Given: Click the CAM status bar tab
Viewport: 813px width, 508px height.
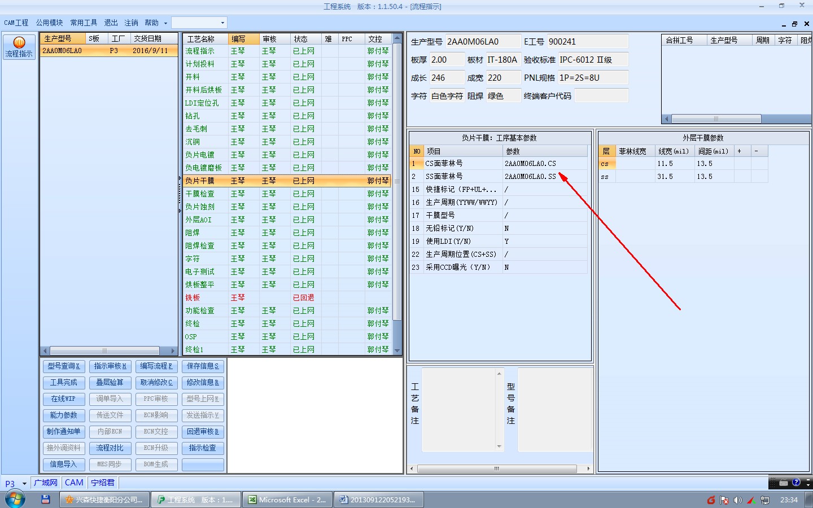Looking at the screenshot, I should pyautogui.click(x=74, y=483).
